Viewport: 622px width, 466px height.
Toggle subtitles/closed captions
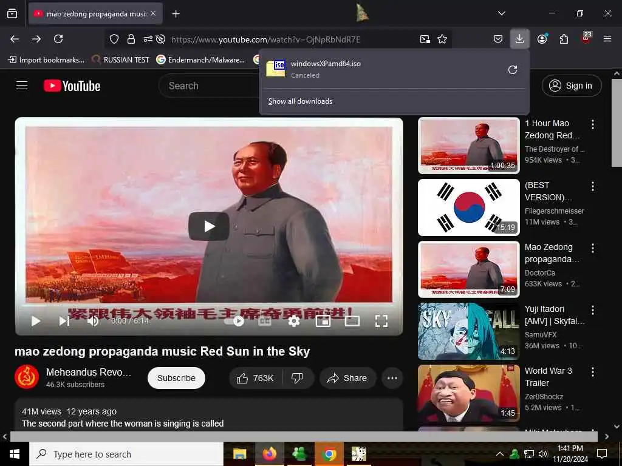point(265,321)
